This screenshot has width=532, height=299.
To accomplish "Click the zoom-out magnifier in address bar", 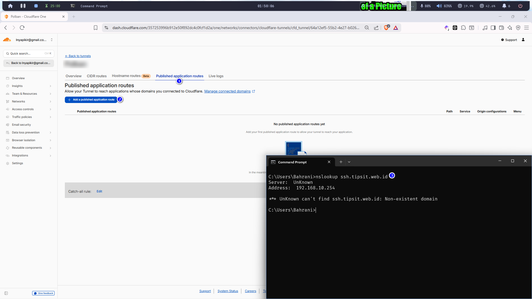I will pyautogui.click(x=367, y=28).
